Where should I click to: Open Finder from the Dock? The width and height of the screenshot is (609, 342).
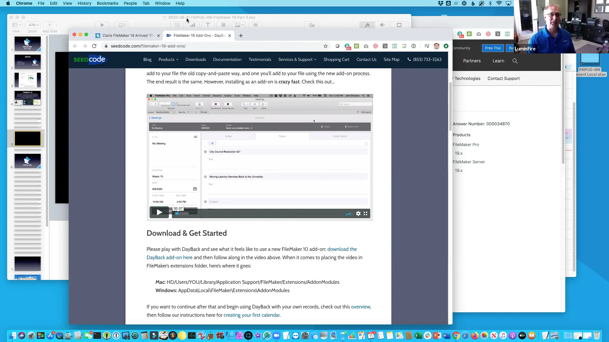point(12,336)
